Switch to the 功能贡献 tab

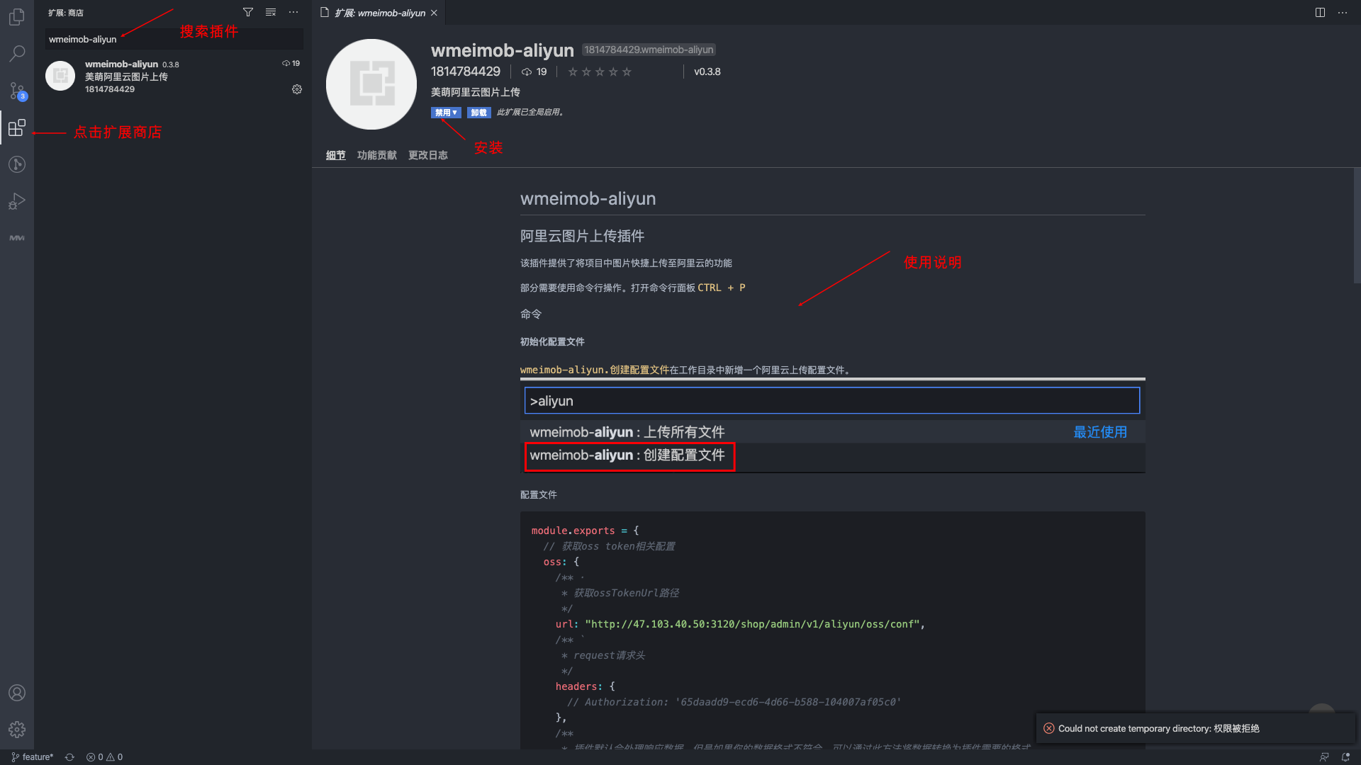click(x=377, y=155)
